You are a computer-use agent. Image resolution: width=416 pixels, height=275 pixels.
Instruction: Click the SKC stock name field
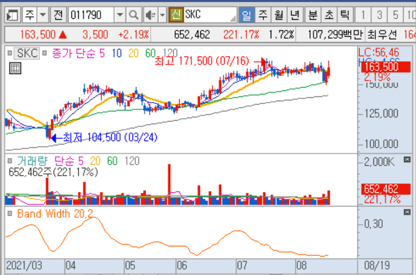(210, 15)
